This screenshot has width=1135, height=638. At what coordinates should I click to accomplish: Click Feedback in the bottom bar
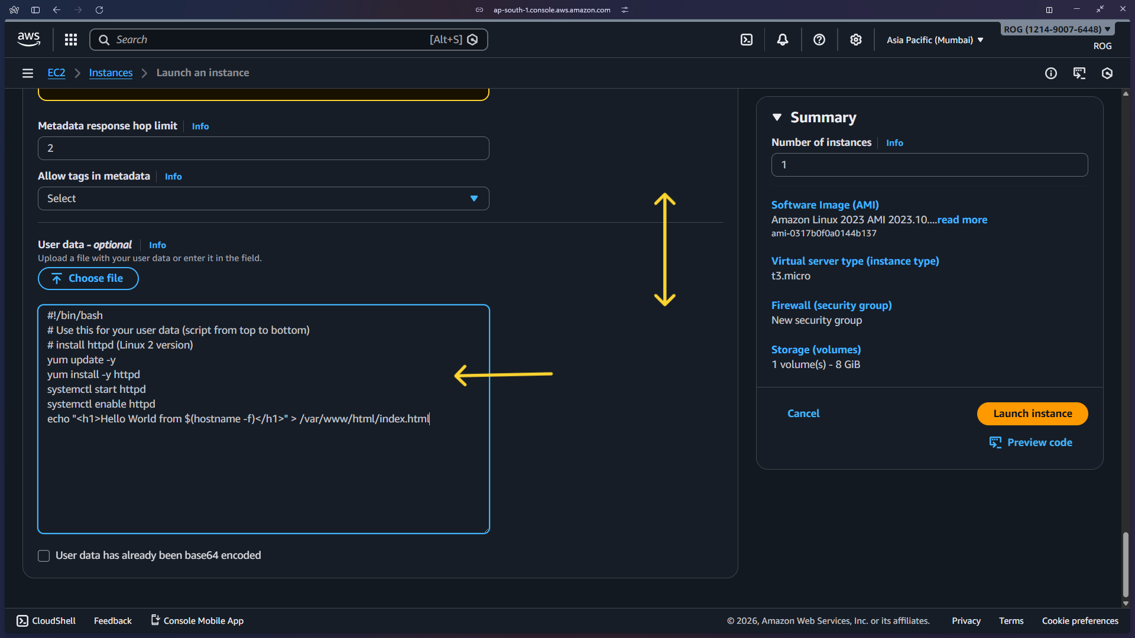point(112,620)
